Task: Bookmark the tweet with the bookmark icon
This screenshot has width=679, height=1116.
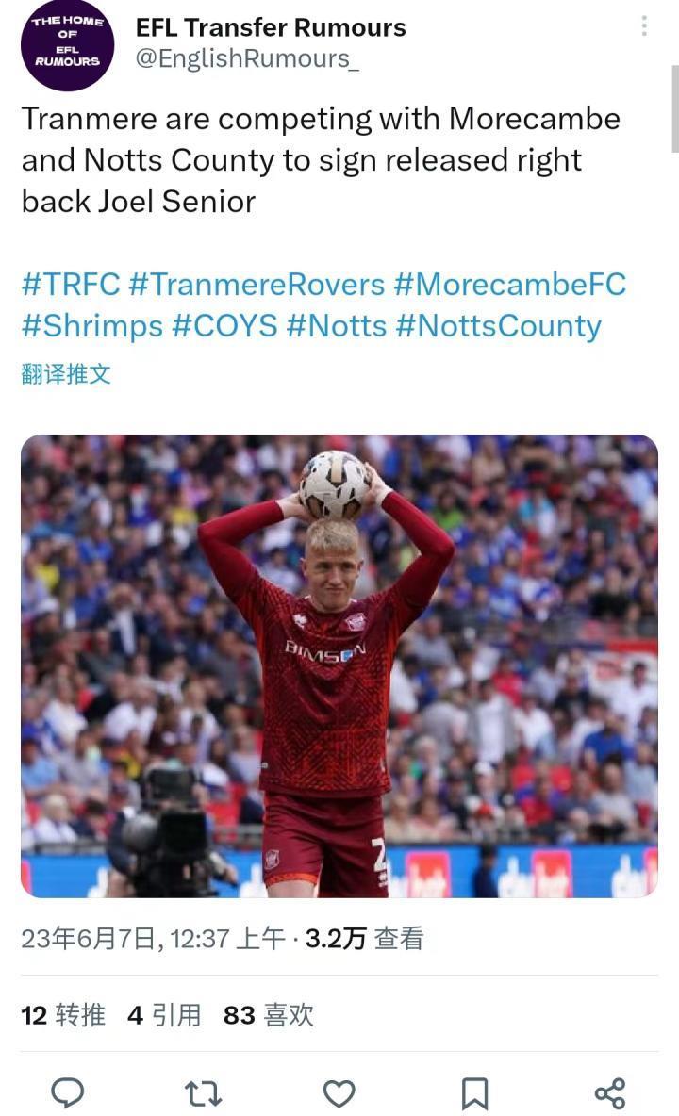Action: click(x=474, y=1093)
